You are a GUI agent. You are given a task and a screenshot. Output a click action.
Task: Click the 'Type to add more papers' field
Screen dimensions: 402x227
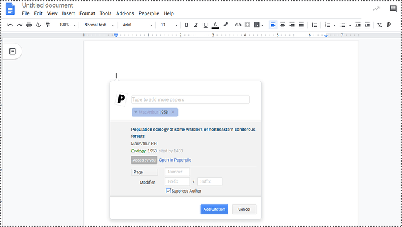click(x=190, y=100)
